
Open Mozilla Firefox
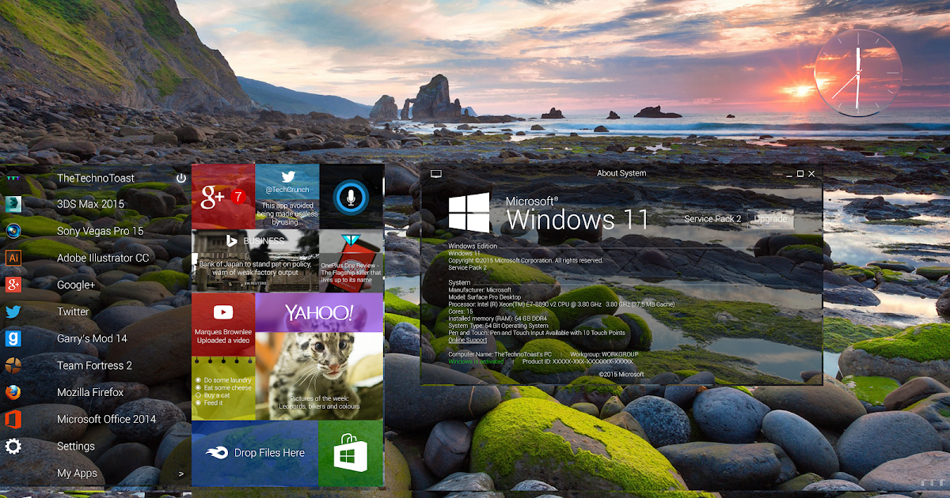click(90, 392)
